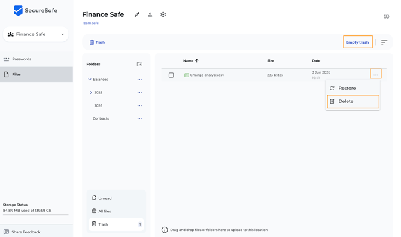Open safe members via the person icon
Viewport: 401px width, 237px height.
pyautogui.click(x=150, y=14)
